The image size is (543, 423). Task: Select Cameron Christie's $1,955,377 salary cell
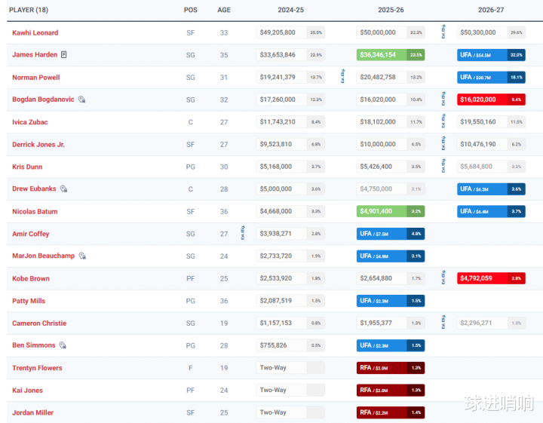[391, 323]
